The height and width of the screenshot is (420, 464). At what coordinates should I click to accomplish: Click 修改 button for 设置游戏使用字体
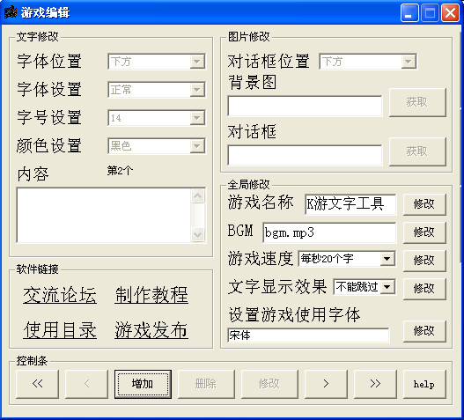click(424, 331)
